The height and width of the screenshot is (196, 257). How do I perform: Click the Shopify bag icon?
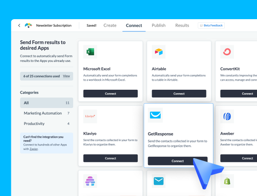coord(227,181)
